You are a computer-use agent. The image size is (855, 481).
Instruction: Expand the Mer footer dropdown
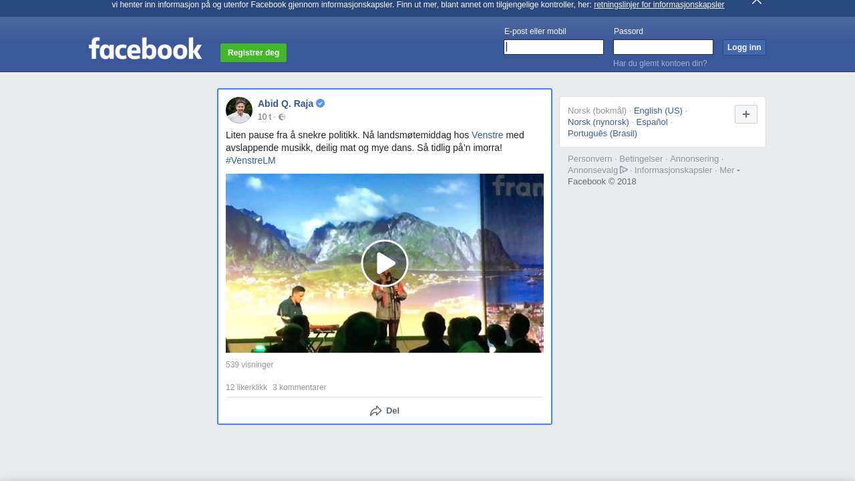[x=729, y=170]
